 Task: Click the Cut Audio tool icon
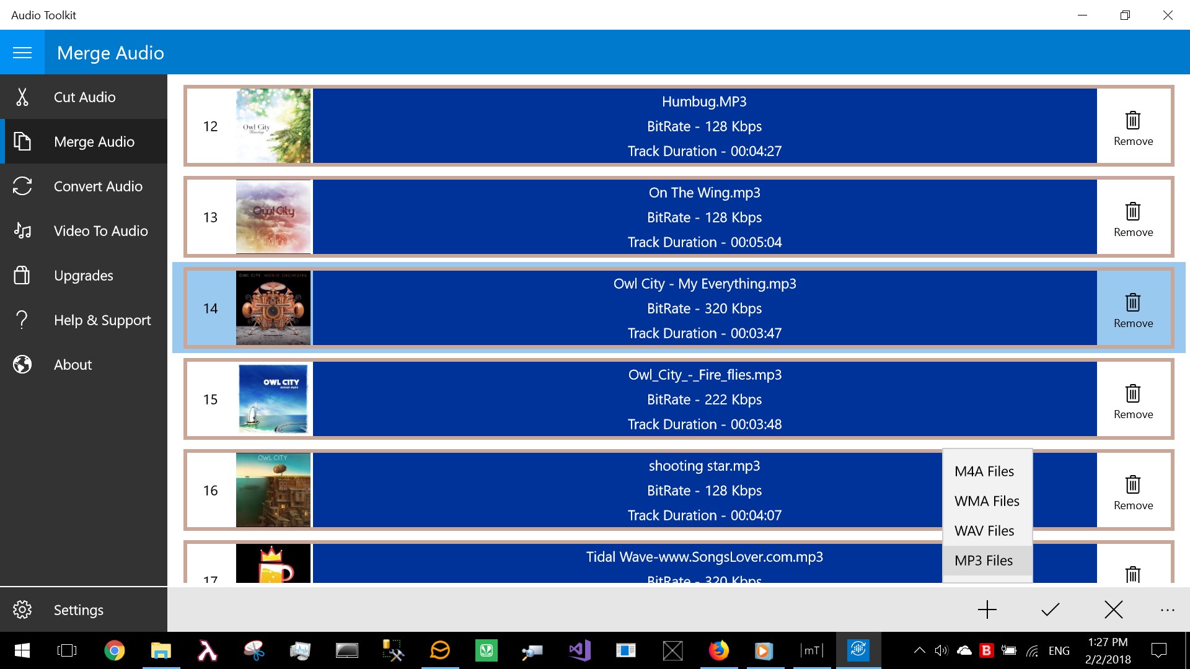coord(23,97)
